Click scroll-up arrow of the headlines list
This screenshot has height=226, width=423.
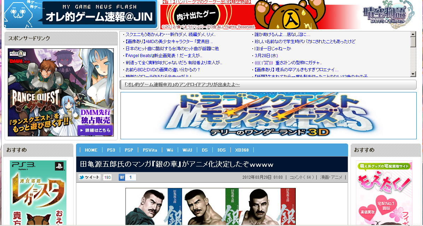tap(413, 34)
